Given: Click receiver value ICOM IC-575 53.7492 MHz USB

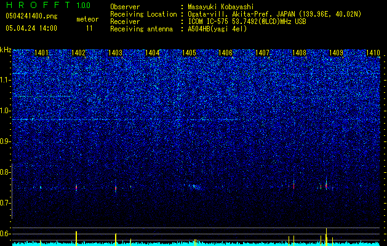Looking at the screenshot, I should pyautogui.click(x=247, y=22).
